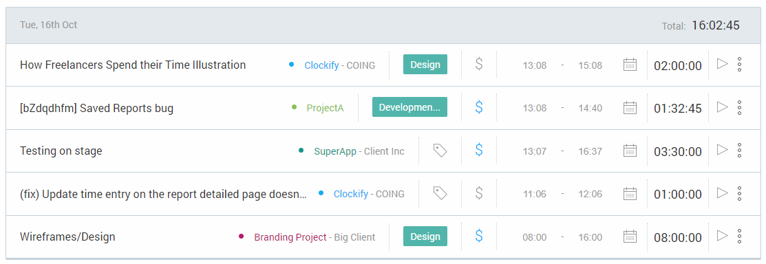Open calendar icon in Testing on stage row
Image resolution: width=766 pixels, height=264 pixels.
(630, 151)
